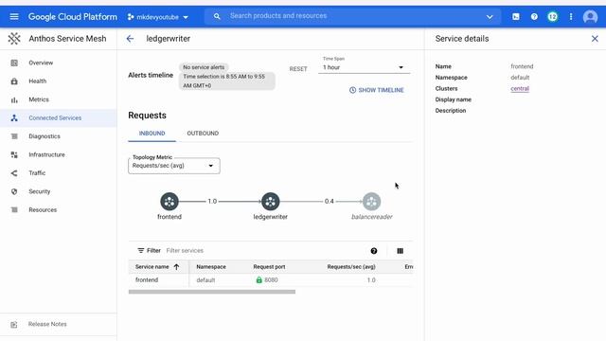The height and width of the screenshot is (341, 606).
Task: Click the Connected Services icon
Action: pyautogui.click(x=14, y=117)
